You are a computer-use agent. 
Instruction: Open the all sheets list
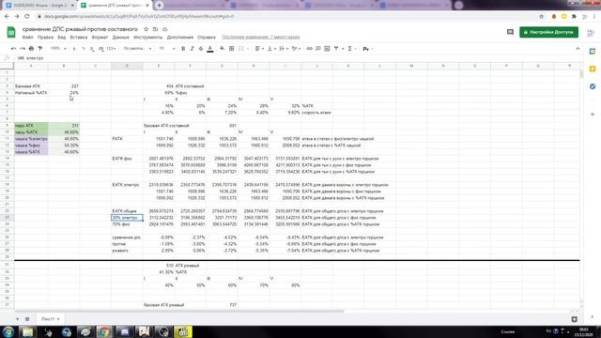(x=27, y=319)
